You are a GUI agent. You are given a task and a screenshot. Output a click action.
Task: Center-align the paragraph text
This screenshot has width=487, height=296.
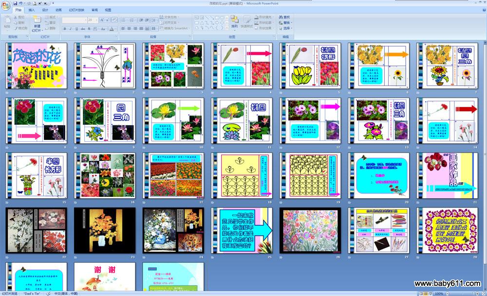129,29
